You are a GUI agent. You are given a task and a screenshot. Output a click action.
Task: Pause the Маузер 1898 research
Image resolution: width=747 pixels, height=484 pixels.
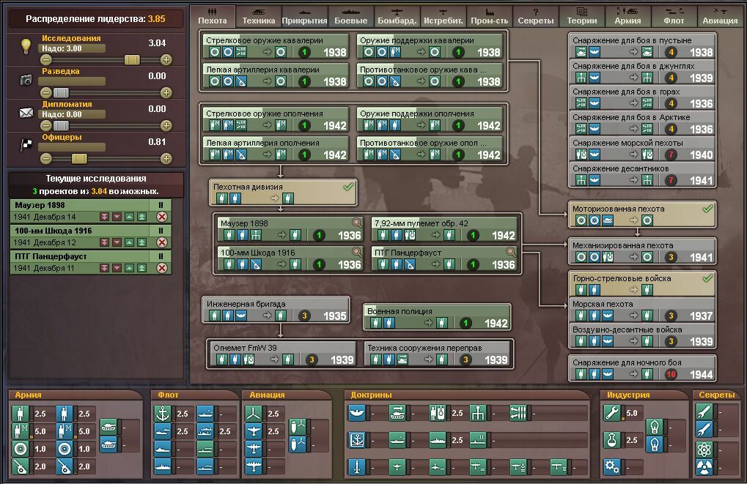[x=161, y=205]
